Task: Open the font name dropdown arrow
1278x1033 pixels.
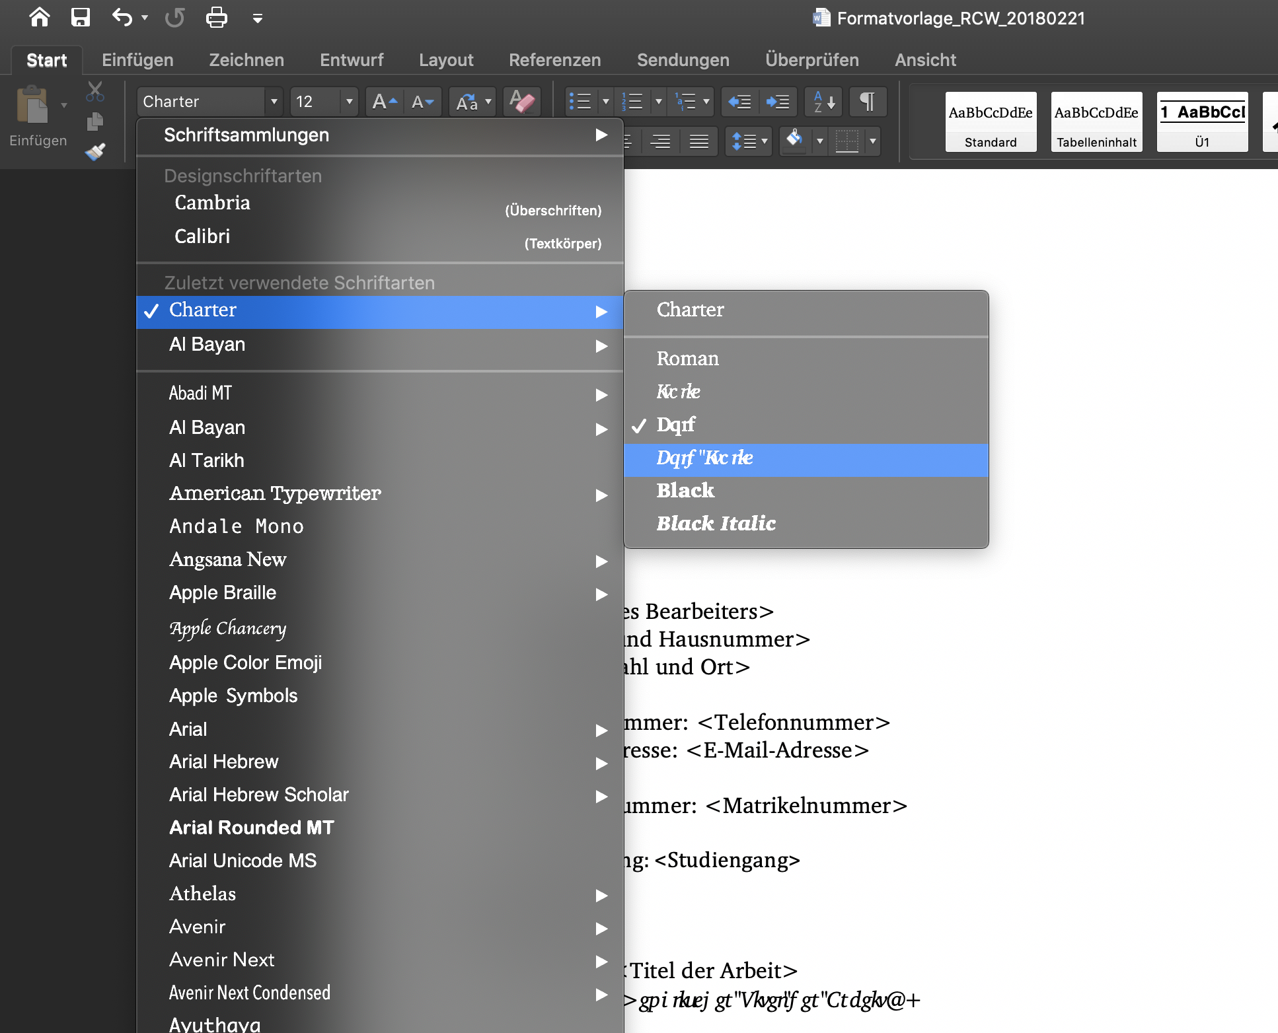Action: point(274,102)
